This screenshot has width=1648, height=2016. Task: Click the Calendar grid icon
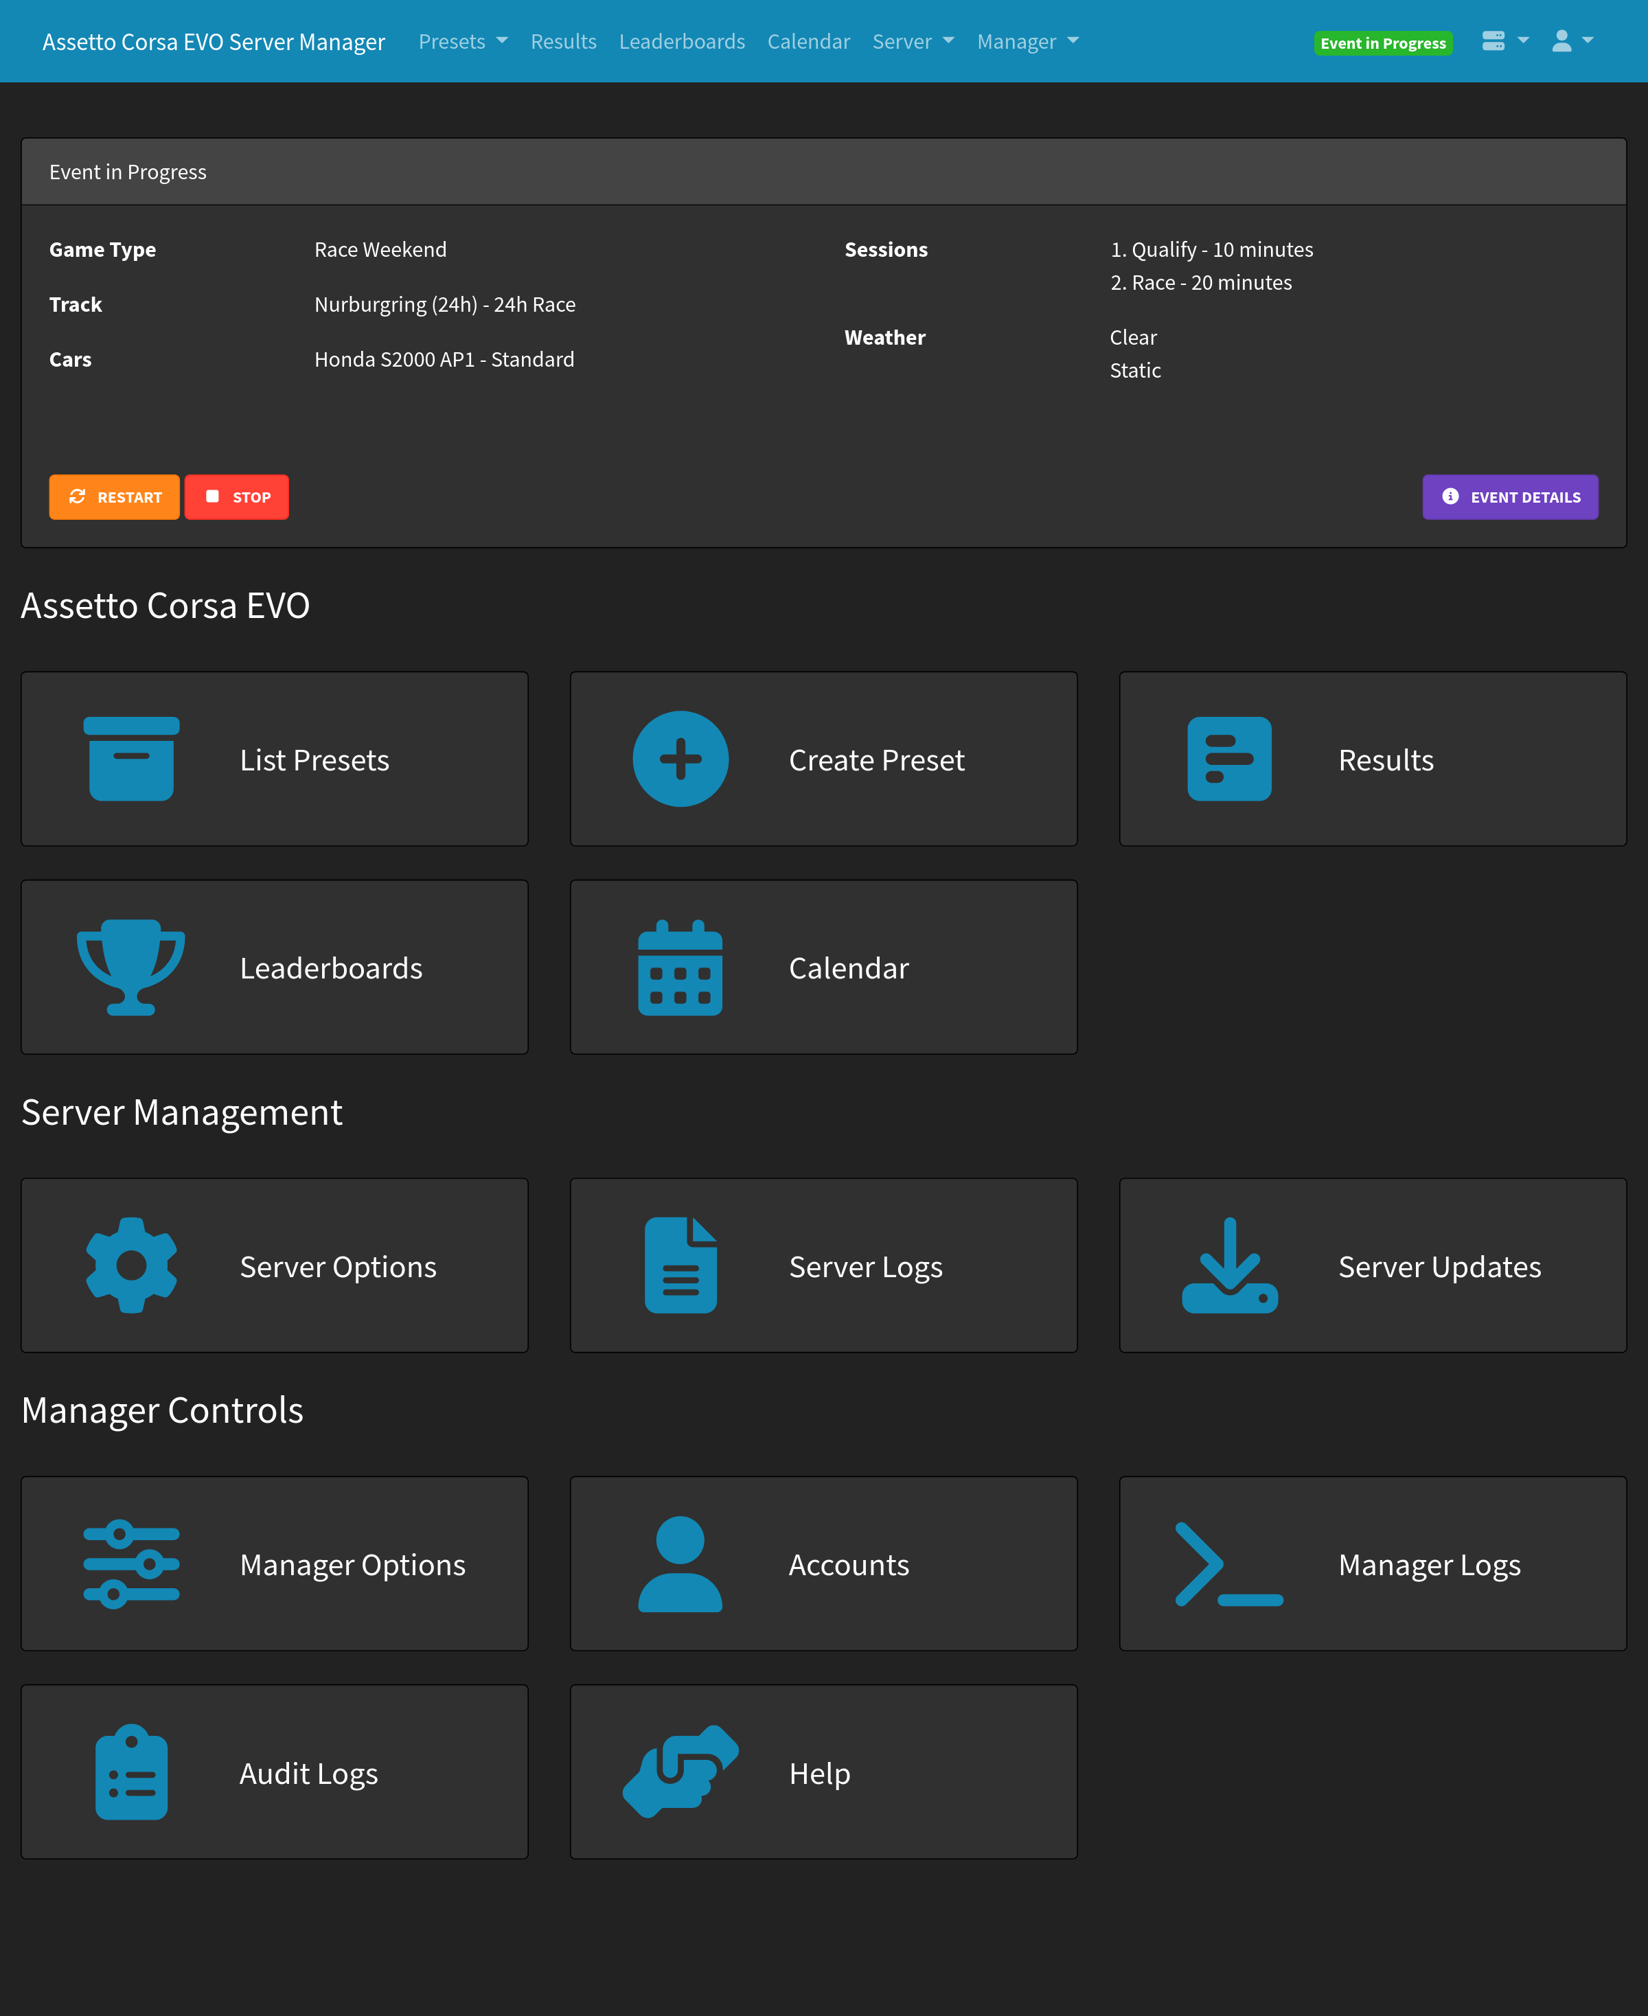pyautogui.click(x=680, y=966)
